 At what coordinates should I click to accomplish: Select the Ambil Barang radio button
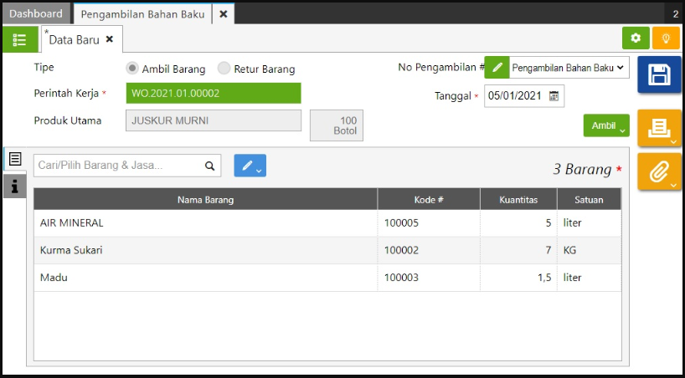(x=132, y=69)
